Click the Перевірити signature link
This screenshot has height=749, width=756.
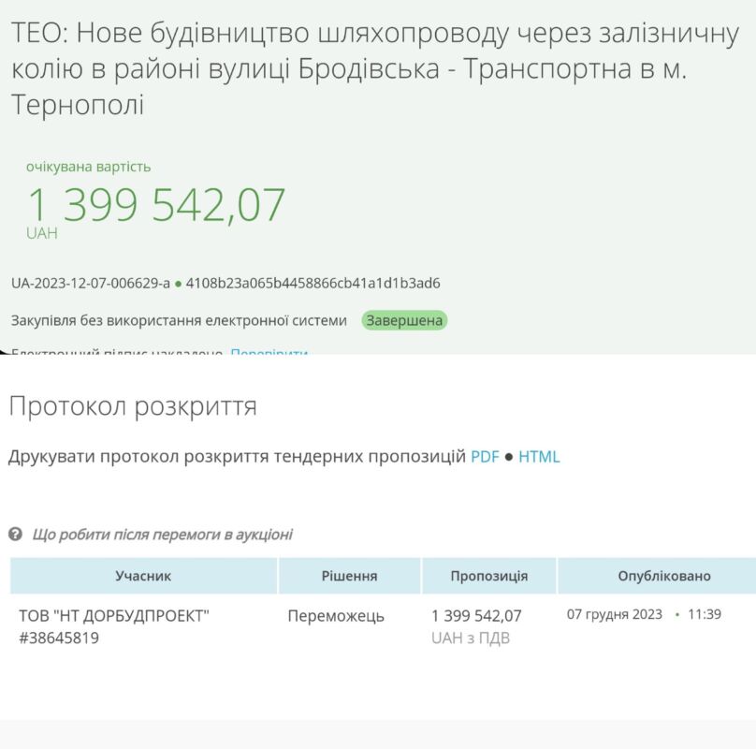coord(269,351)
